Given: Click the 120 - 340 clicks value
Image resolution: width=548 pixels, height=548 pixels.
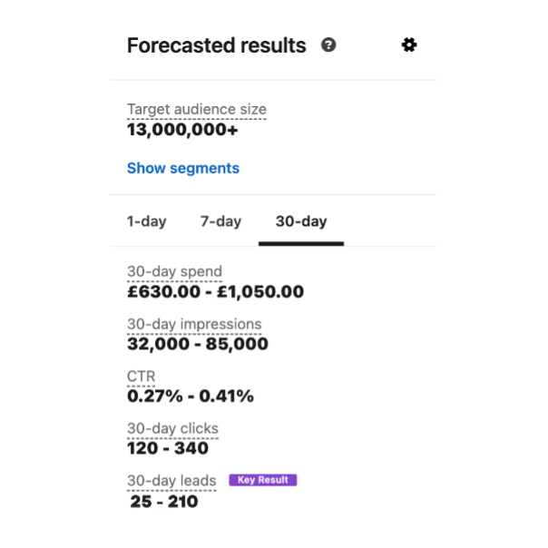Looking at the screenshot, I should (168, 448).
